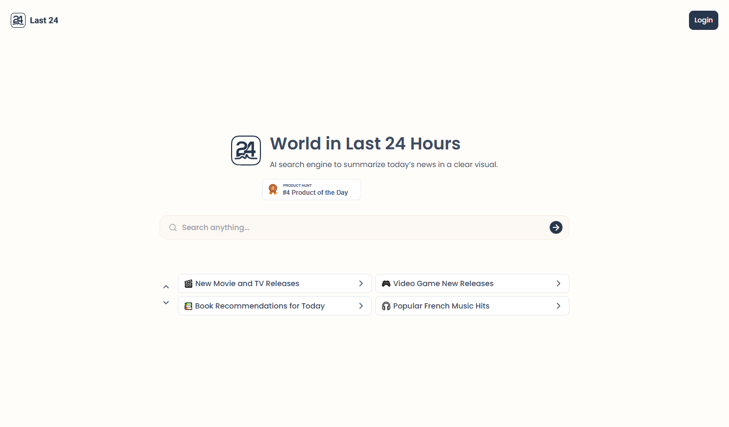729x427 pixels.
Task: Open Popular French Music Hits suggestion
Action: (x=472, y=306)
